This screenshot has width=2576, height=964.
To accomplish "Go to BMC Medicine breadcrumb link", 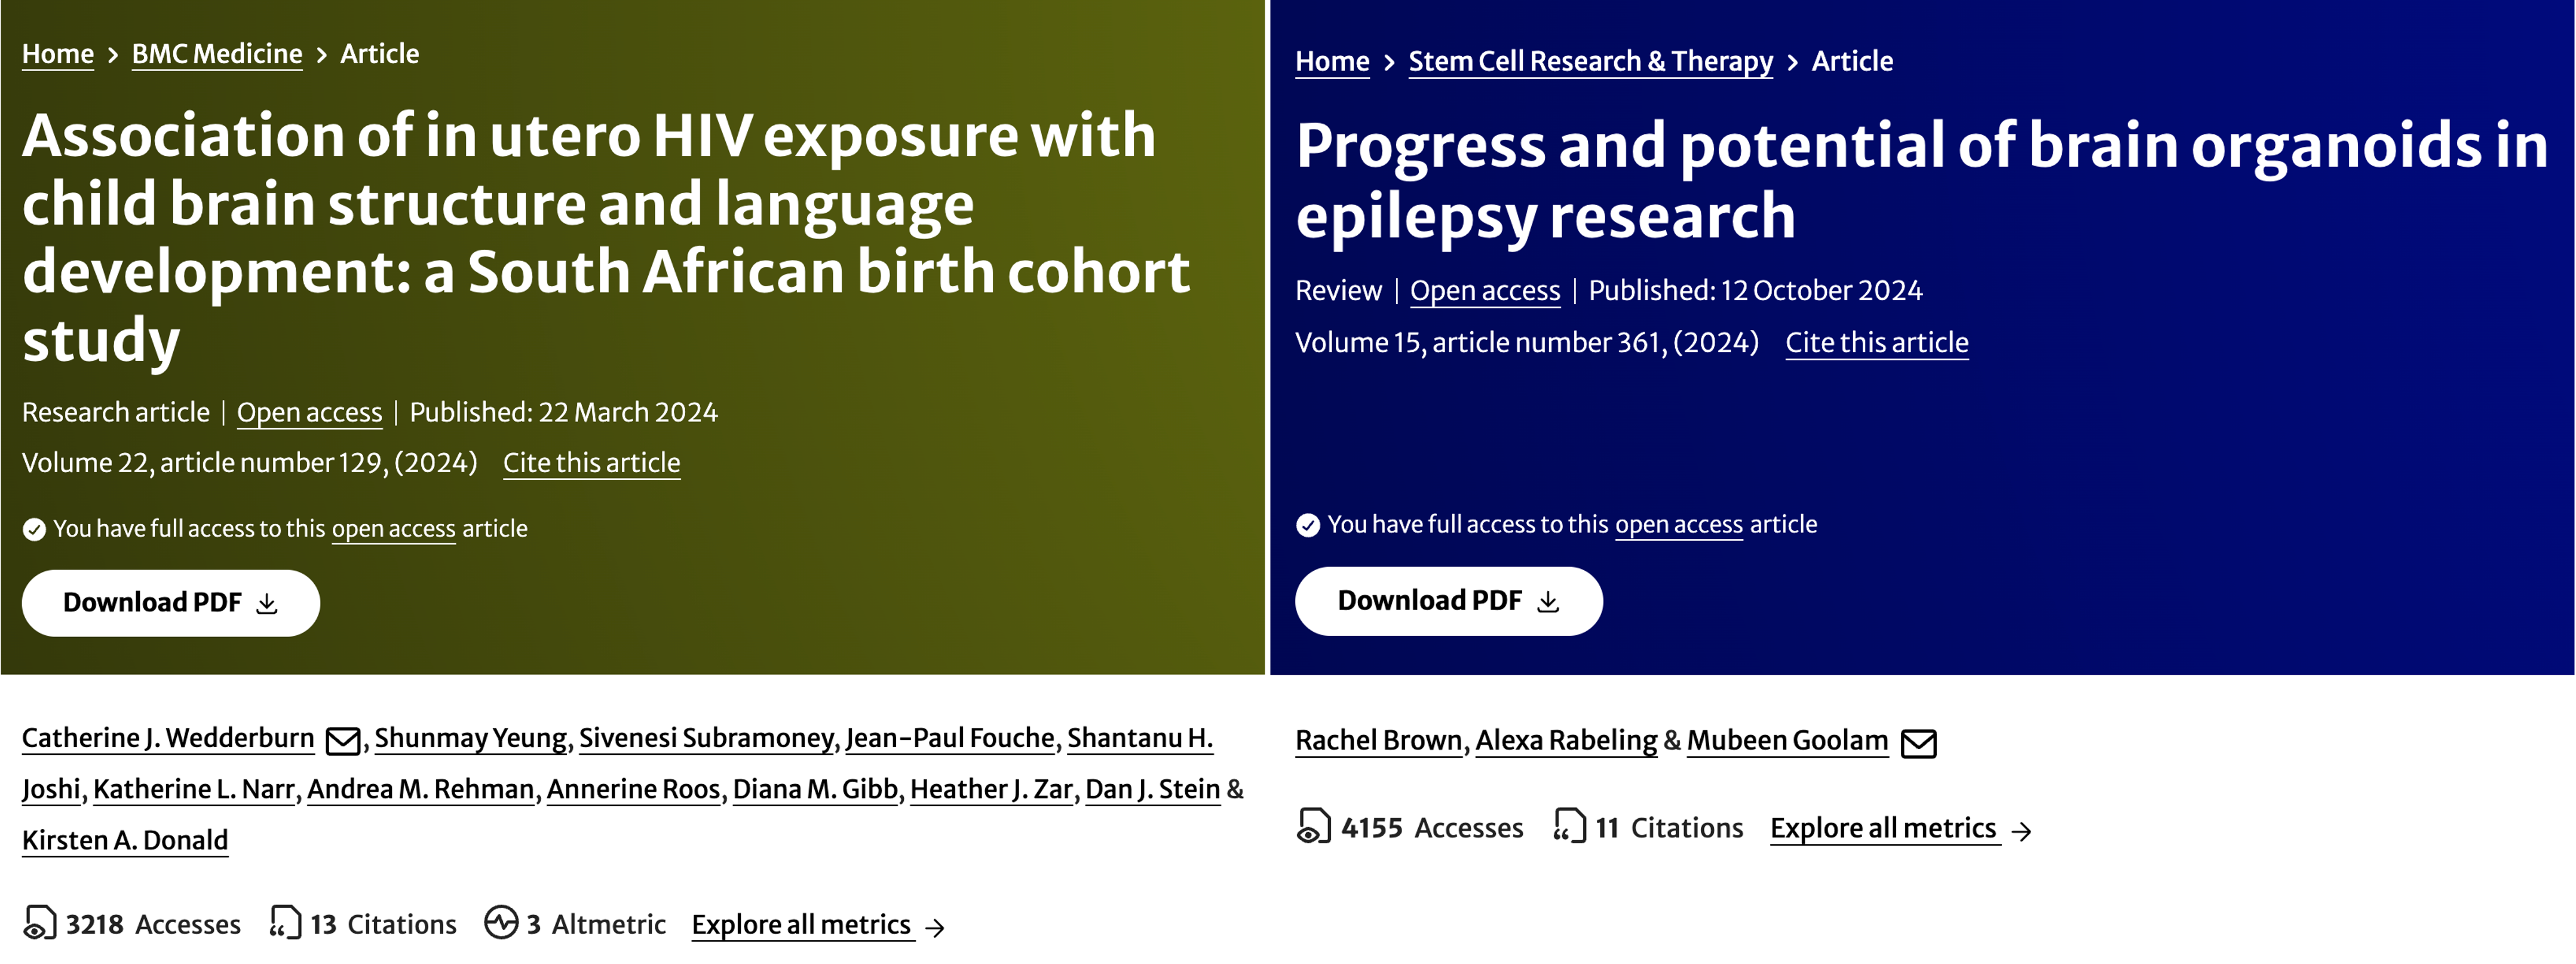I will 217,54.
